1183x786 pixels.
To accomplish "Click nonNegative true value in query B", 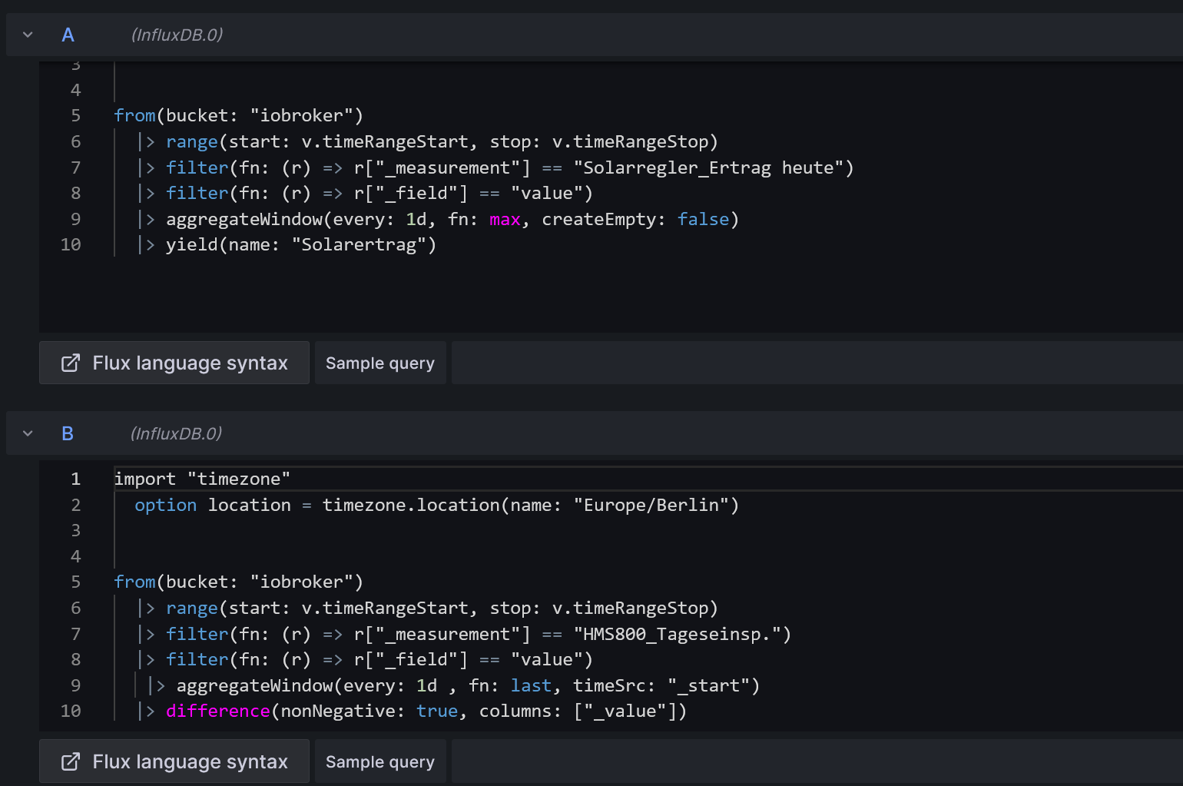I will pos(437,711).
